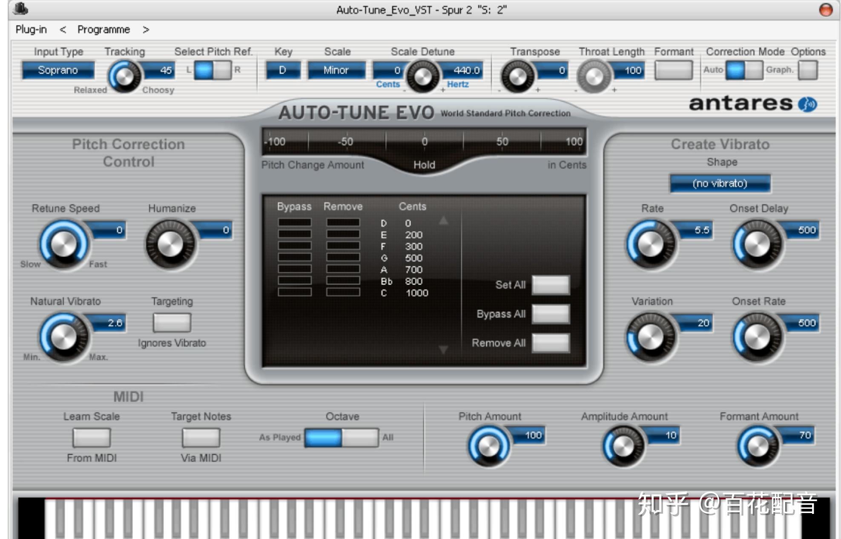Click the Humanize value field
The height and width of the screenshot is (539, 841).
[x=213, y=230]
